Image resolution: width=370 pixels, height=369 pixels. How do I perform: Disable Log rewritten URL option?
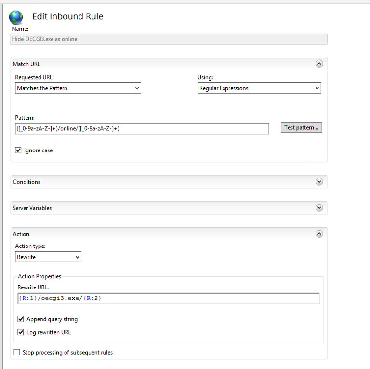coord(21,332)
